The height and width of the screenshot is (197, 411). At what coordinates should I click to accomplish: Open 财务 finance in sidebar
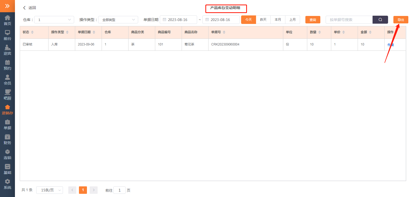click(7, 140)
